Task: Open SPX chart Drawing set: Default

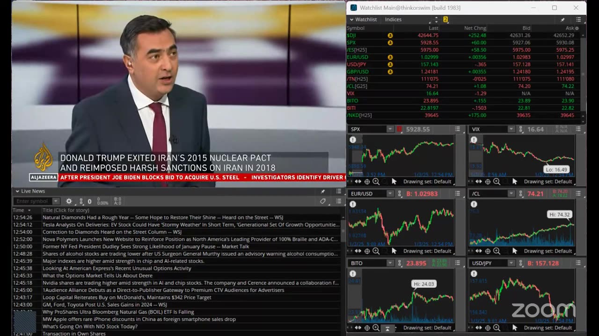Action: tap(428, 182)
